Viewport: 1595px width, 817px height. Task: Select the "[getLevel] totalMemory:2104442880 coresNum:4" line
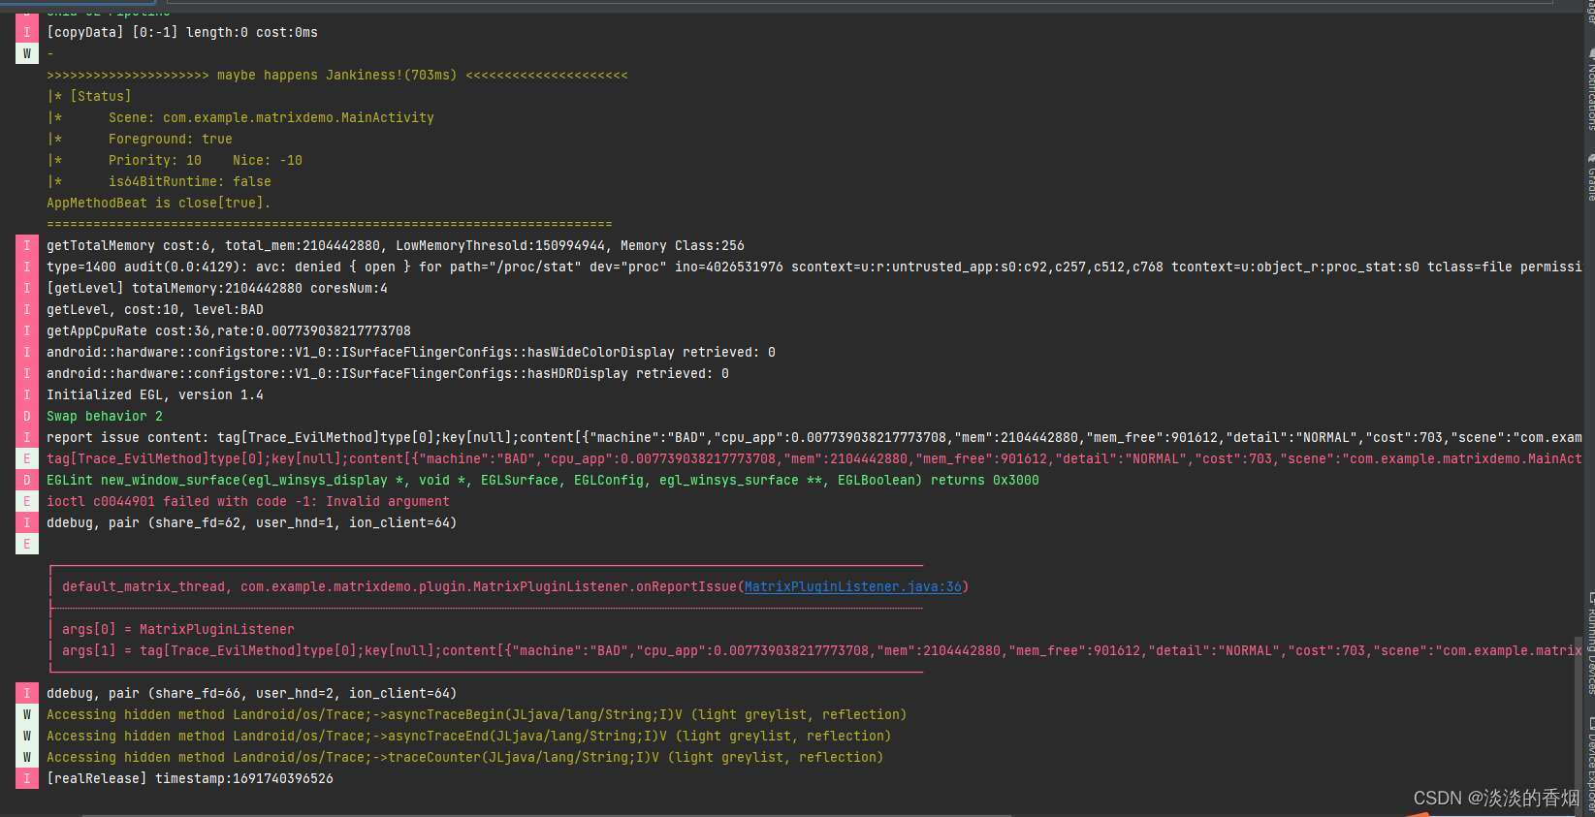click(x=217, y=288)
